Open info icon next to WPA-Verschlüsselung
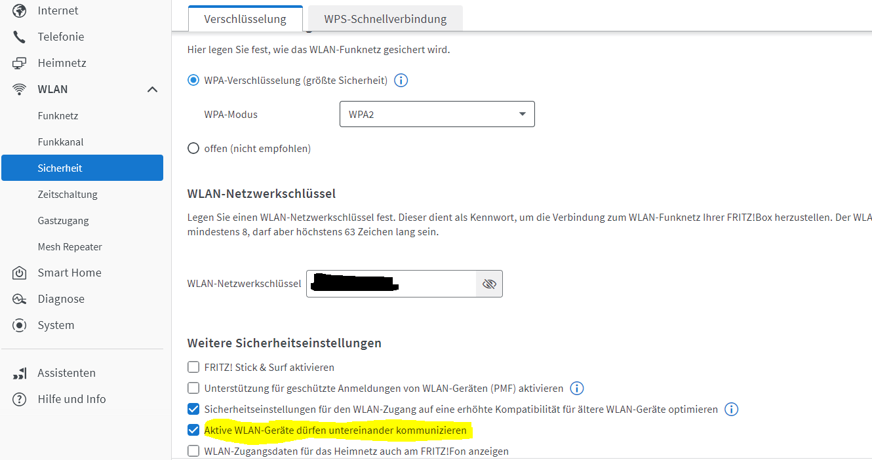 pyautogui.click(x=401, y=81)
